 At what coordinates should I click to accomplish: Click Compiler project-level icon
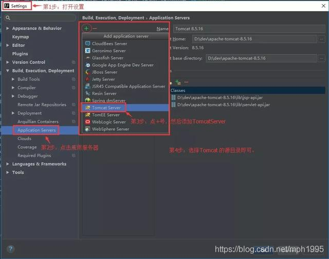[x=74, y=88]
